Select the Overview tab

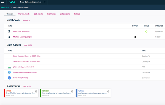tap(10, 14)
